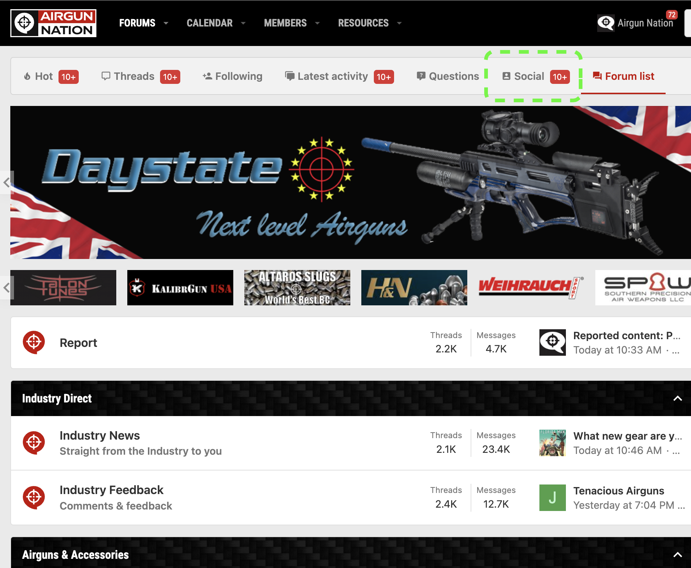This screenshot has width=691, height=568.
Task: Move the sponsor logo strip backward with the left arrow
Action: (7, 288)
